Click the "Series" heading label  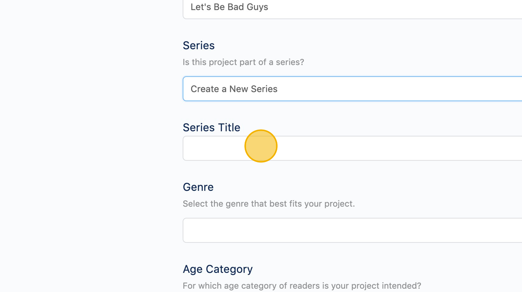pos(199,46)
